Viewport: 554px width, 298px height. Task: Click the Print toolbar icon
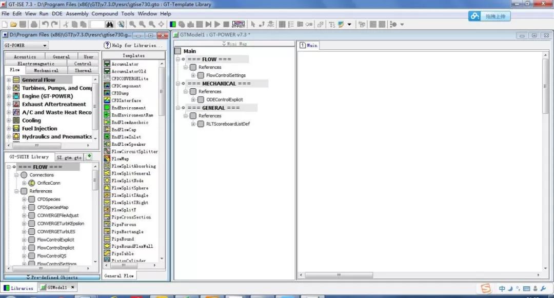click(x=34, y=24)
